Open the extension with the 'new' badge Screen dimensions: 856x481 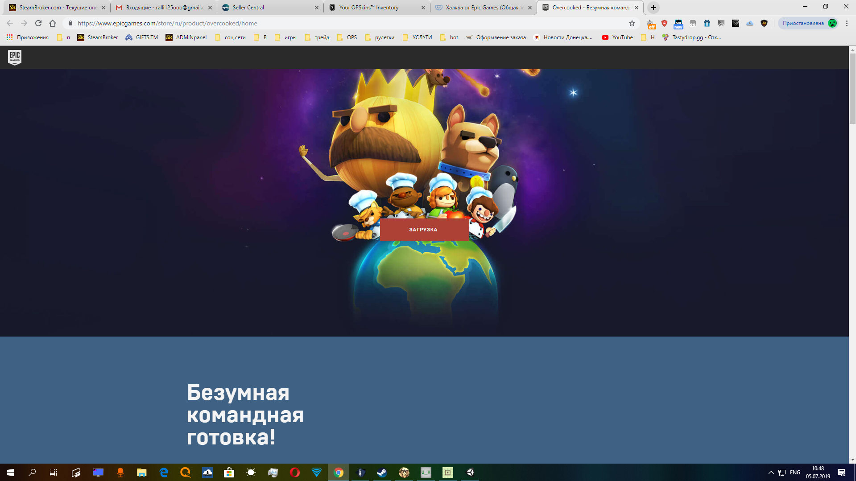[678, 24]
